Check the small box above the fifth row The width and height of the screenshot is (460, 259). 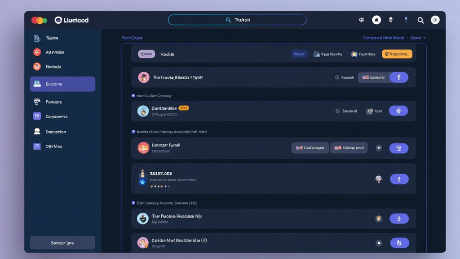[133, 203]
